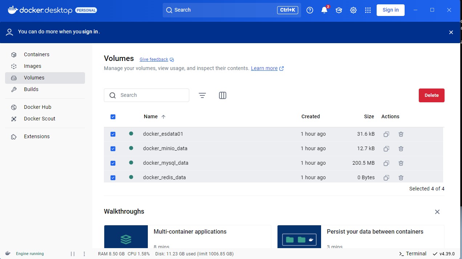The width and height of the screenshot is (462, 259).
Task: Click the red Delete button
Action: pyautogui.click(x=431, y=95)
